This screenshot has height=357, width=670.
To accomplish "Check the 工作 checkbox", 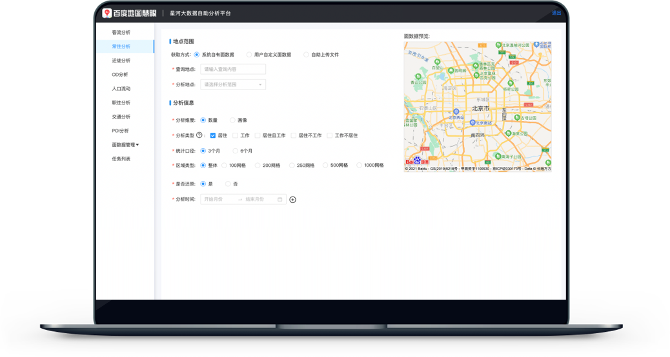I will coord(235,135).
